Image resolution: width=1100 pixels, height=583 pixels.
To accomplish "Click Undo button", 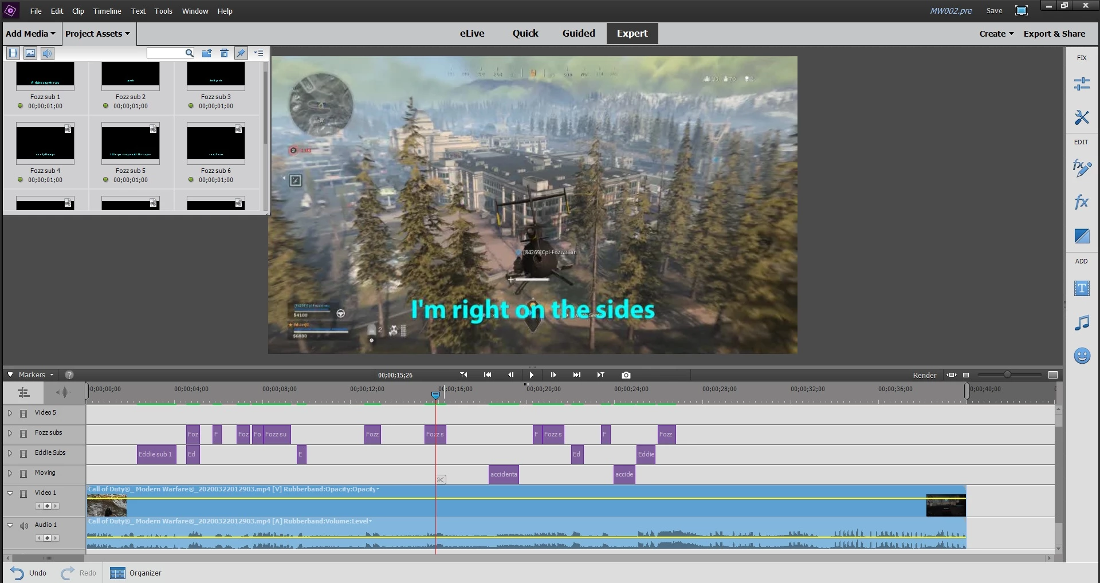I will point(29,573).
